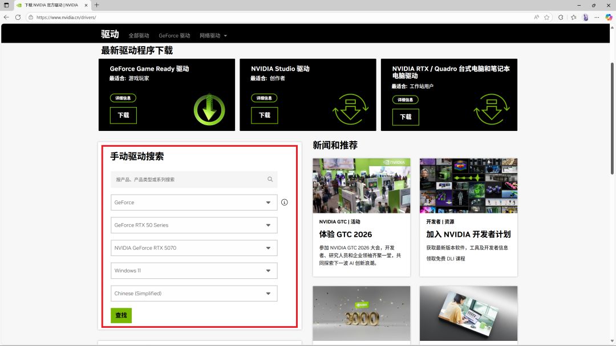This screenshot has width=616, height=346.
Task: Open 详细信息 for NVIDIA Studio driver
Action: click(264, 98)
